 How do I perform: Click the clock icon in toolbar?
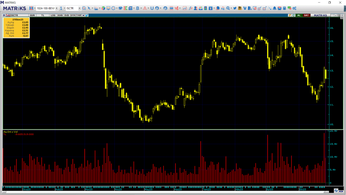(x=113, y=8)
